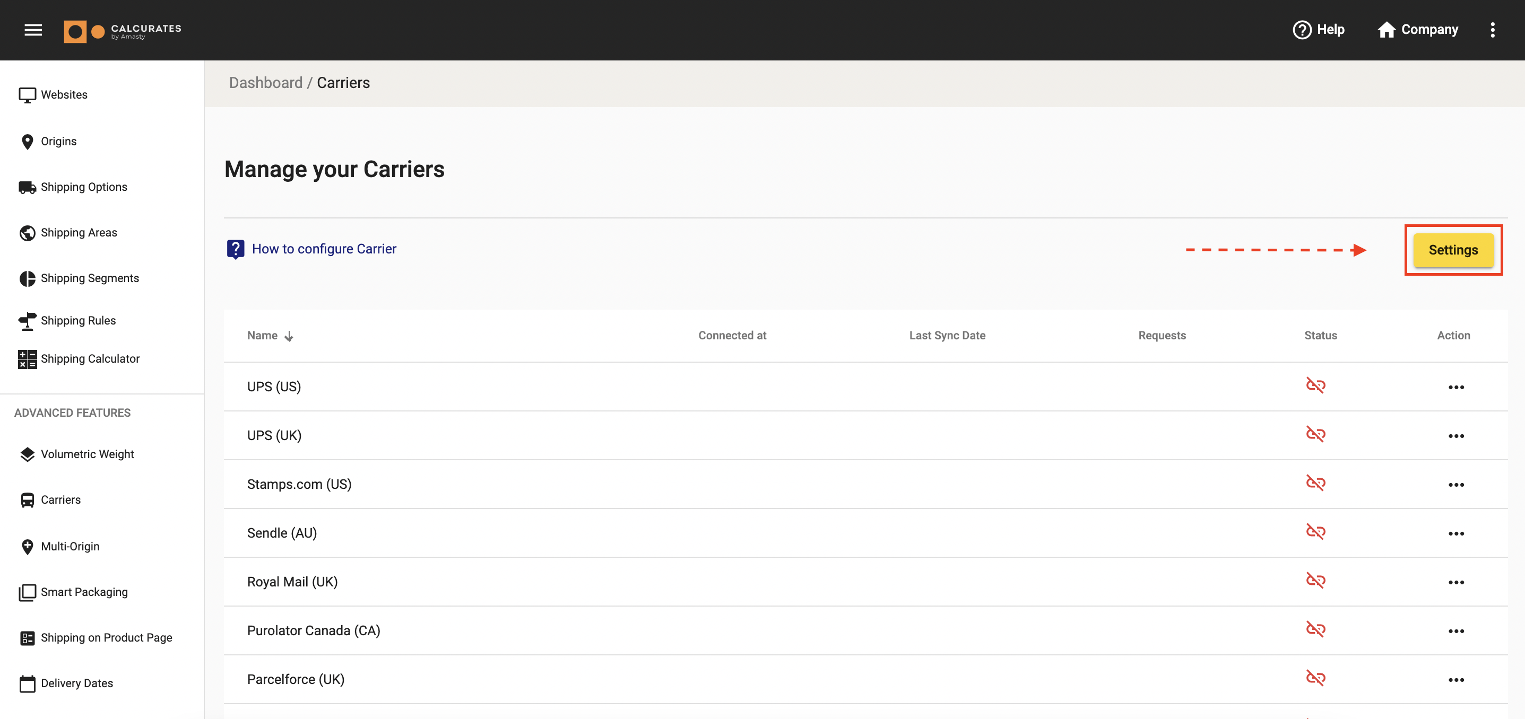Screen dimensions: 1525x719
Task: Click the Shipping Calculator icon
Action: [x=27, y=359]
